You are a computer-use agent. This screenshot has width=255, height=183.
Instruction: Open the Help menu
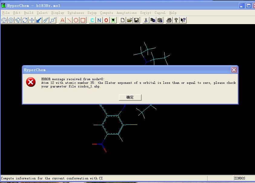pyautogui.click(x=173, y=13)
